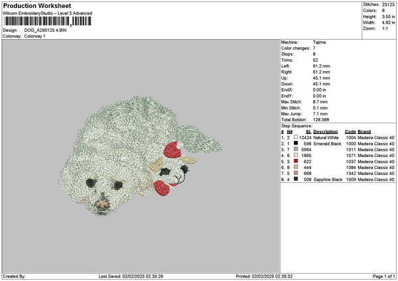
Task: Click the St. stitch count column header
Action: tap(307, 131)
